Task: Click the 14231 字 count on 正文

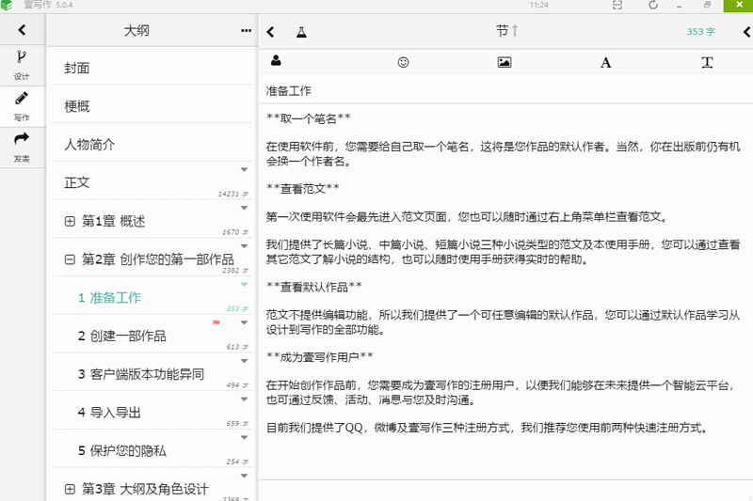Action: [233, 195]
